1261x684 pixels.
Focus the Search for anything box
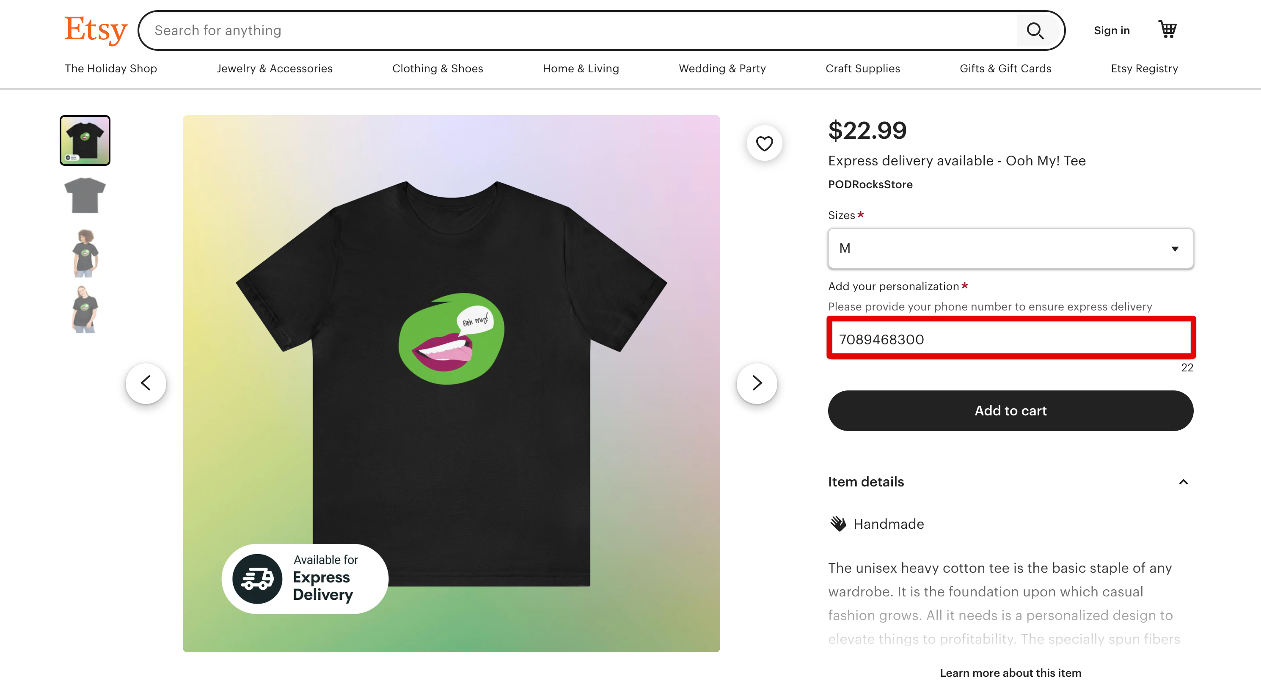[578, 30]
